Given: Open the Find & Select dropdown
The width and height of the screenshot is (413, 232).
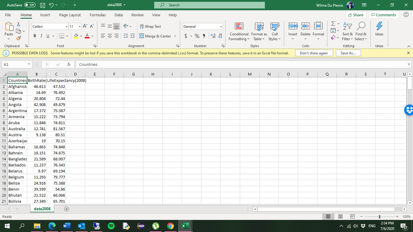Looking at the screenshot, I should coord(361,31).
